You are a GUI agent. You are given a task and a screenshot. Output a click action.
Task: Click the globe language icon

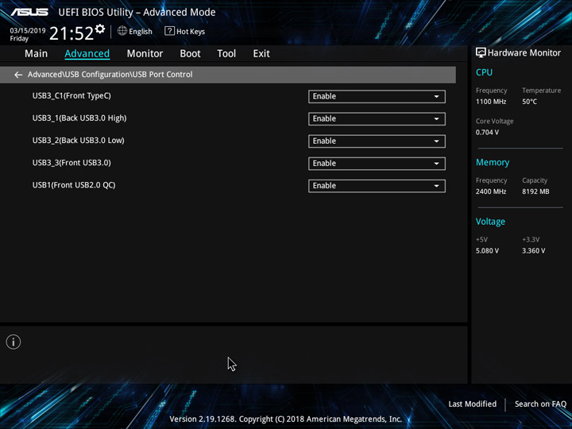tap(122, 31)
